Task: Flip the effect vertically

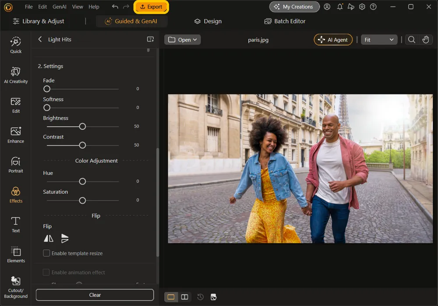Action: click(65, 238)
